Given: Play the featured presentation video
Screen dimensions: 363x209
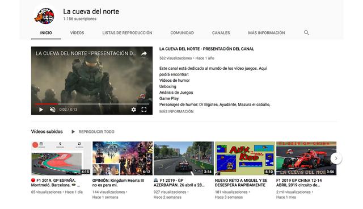Looking at the screenshot, I should click(x=41, y=110).
